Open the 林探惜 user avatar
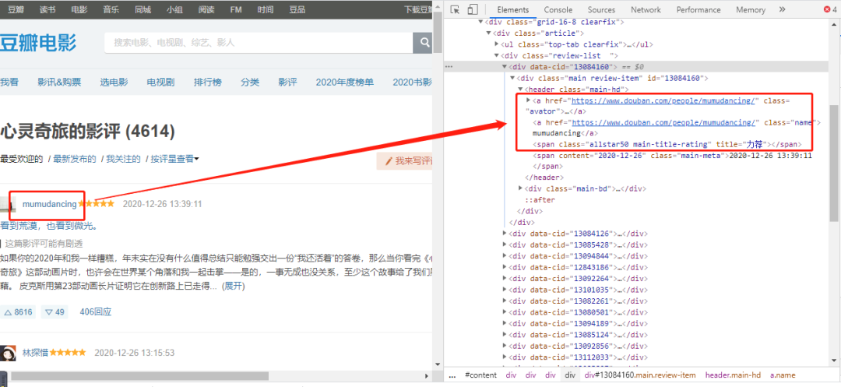841x387 pixels. (x=8, y=354)
